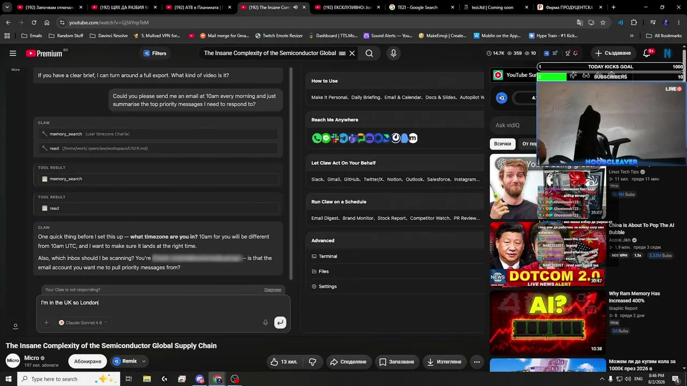Switch to Фирма ПРОДУЦЕНТСКА tab
The image size is (687, 386).
pos(569,8)
